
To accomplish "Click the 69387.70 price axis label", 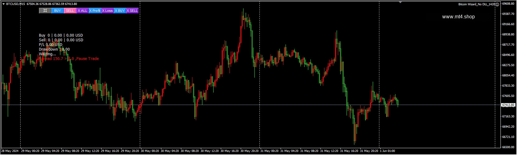I will tap(508, 14).
